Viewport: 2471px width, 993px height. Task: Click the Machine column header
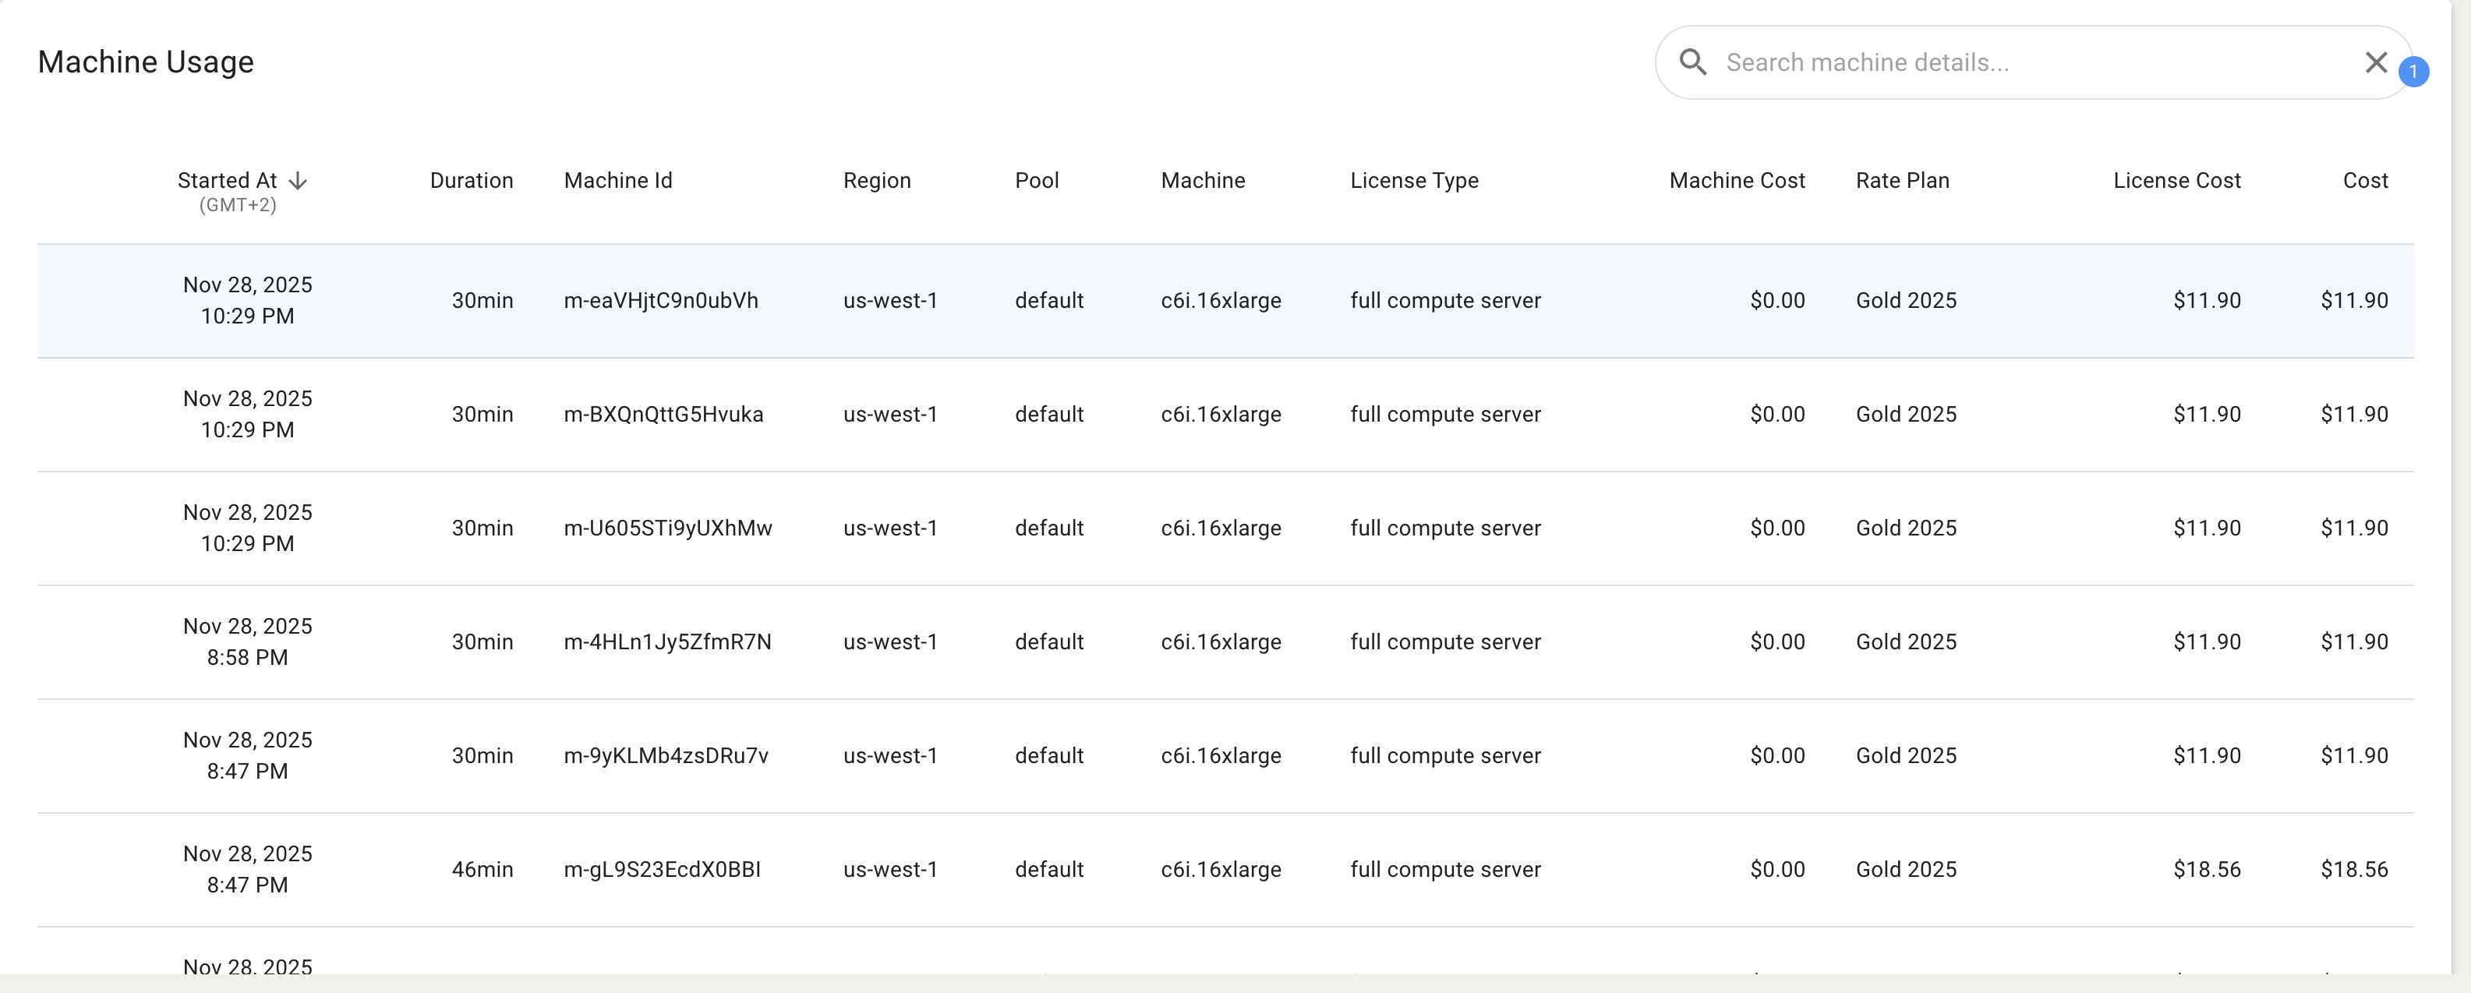coord(1203,180)
